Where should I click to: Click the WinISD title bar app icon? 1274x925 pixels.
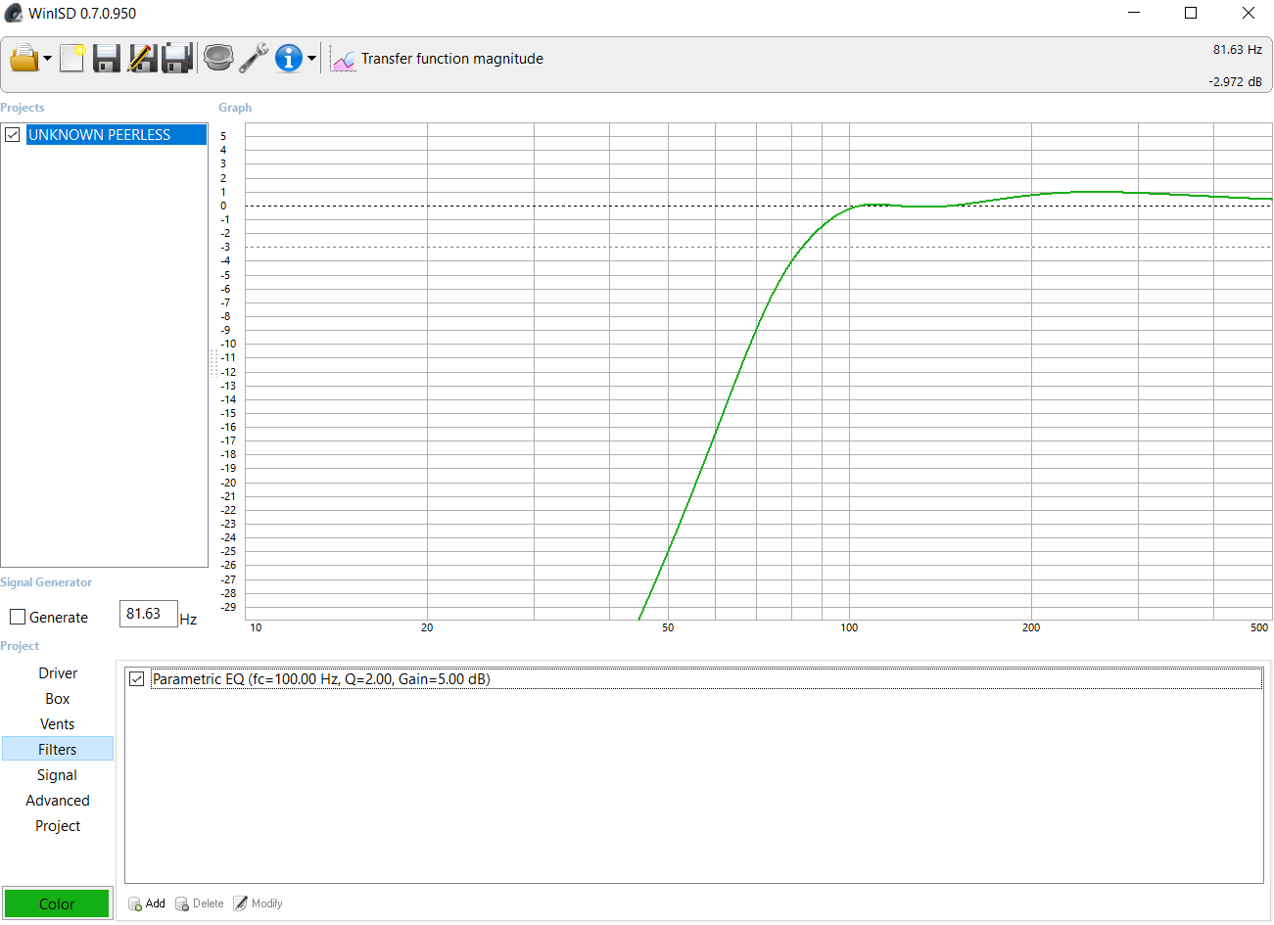tap(13, 13)
